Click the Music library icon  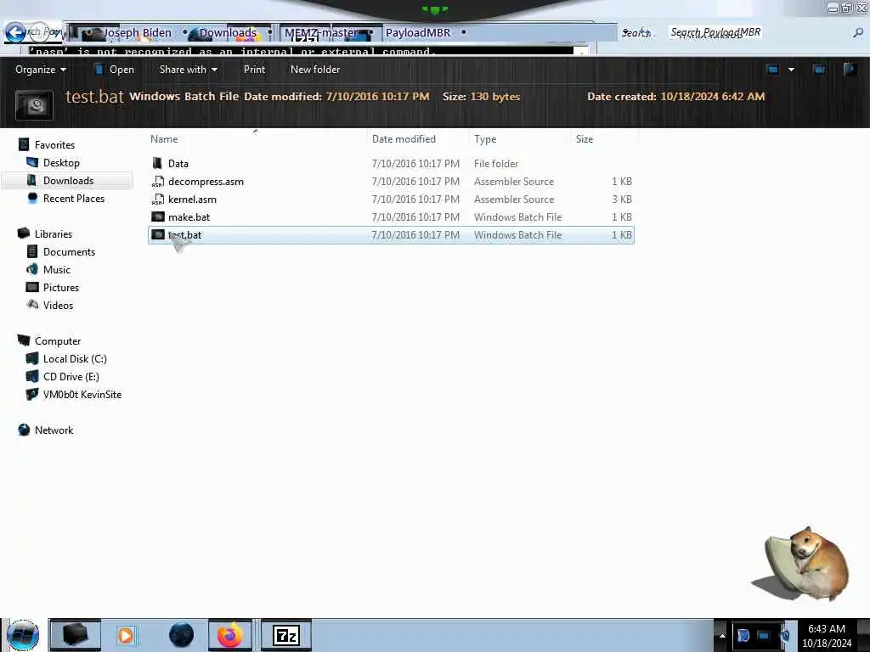(32, 269)
